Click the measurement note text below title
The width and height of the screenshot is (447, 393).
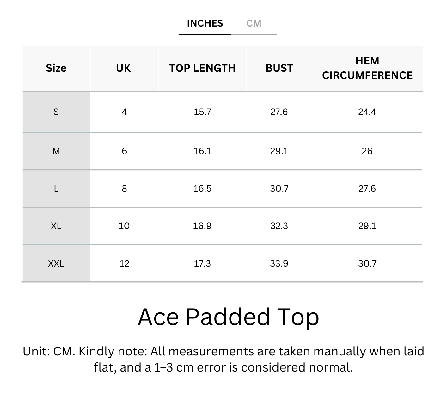point(223,359)
